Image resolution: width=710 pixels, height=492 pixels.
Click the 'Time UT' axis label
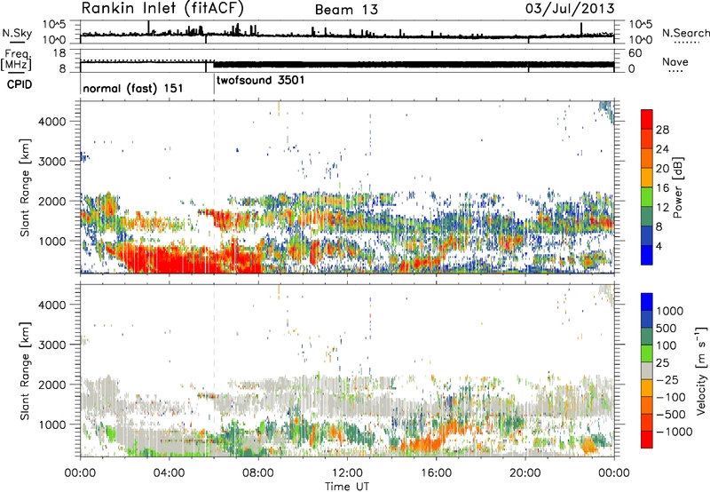coord(347,487)
